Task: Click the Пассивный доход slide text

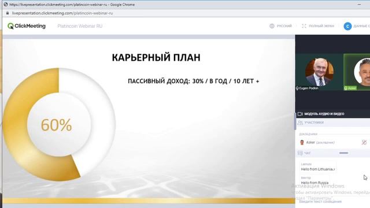Action: 193,81
